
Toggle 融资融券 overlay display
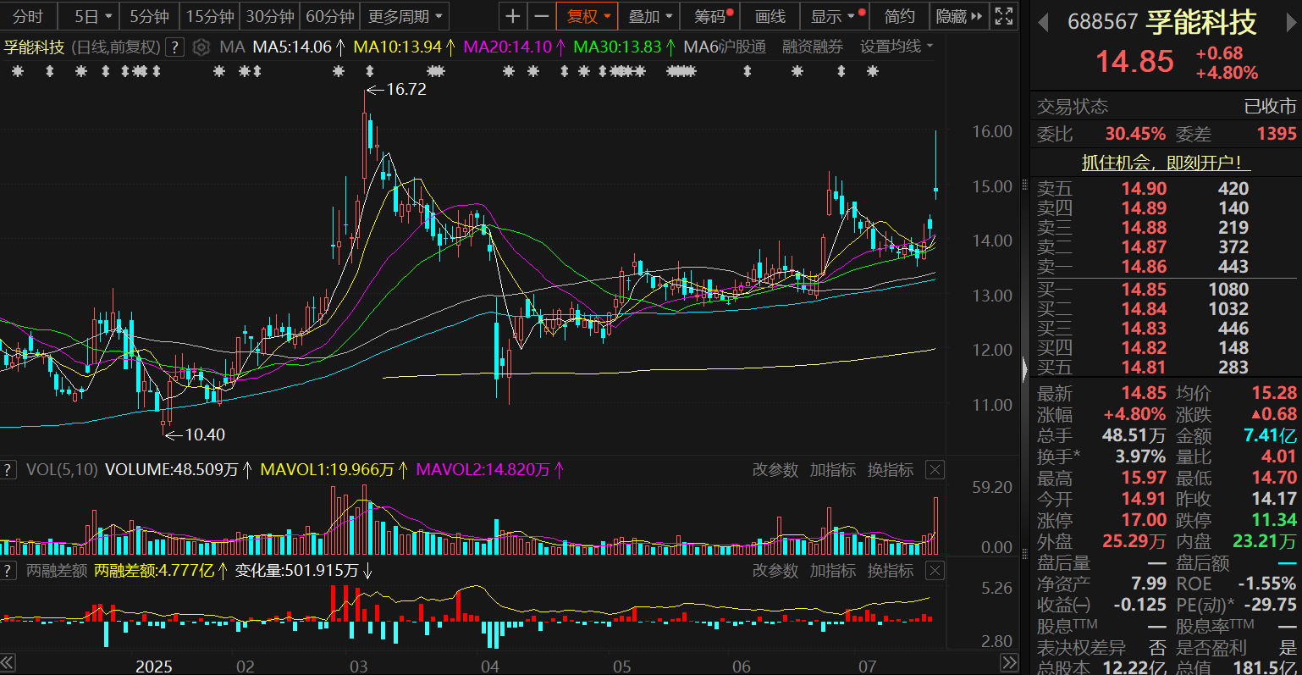(x=813, y=47)
